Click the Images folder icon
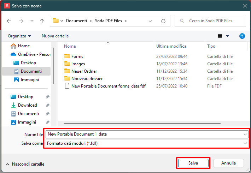The height and width of the screenshot is (173, 251). coord(67,64)
